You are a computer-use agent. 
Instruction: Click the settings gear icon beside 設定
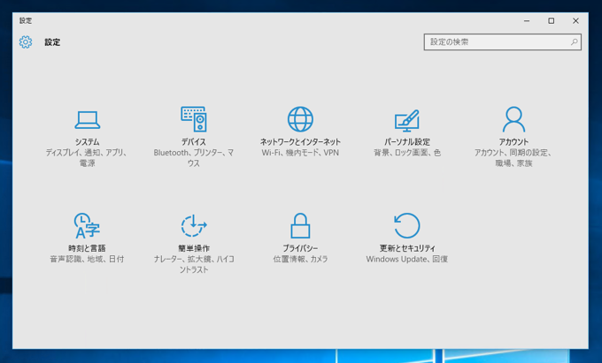(x=26, y=42)
